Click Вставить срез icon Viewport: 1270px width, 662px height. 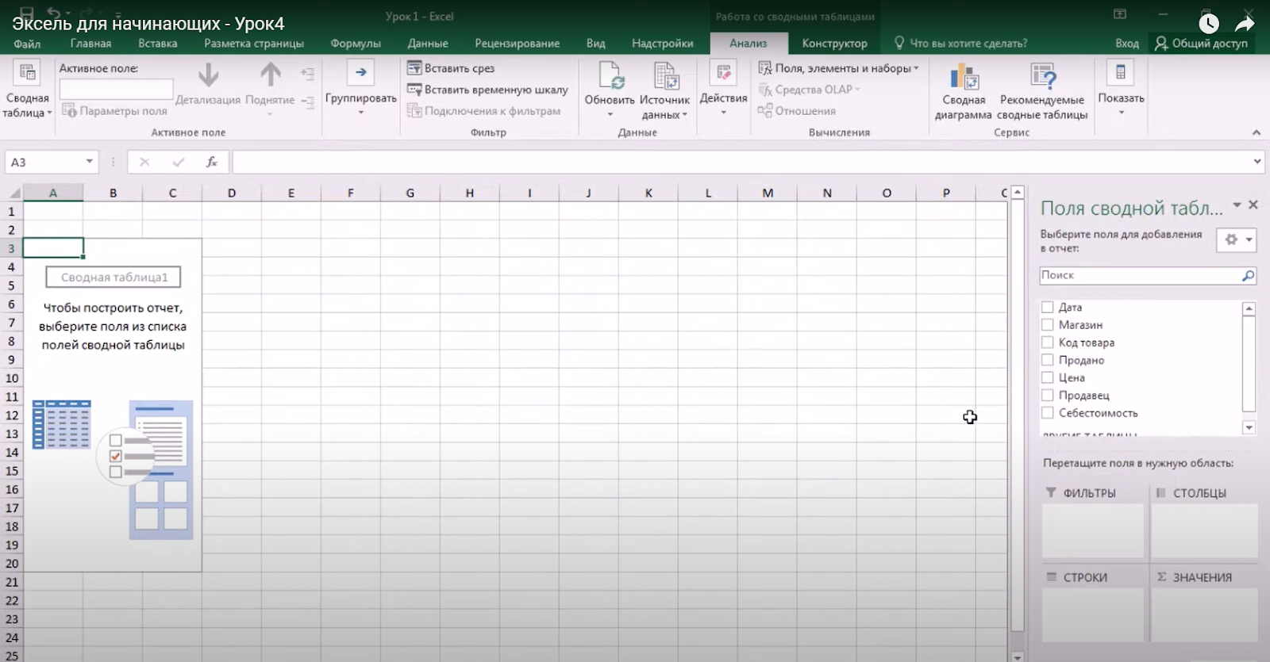click(414, 68)
